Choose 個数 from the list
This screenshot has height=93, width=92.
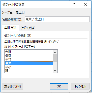tap(29, 56)
